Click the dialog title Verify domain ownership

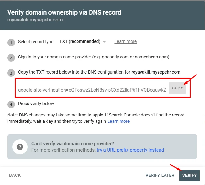pos(64,12)
